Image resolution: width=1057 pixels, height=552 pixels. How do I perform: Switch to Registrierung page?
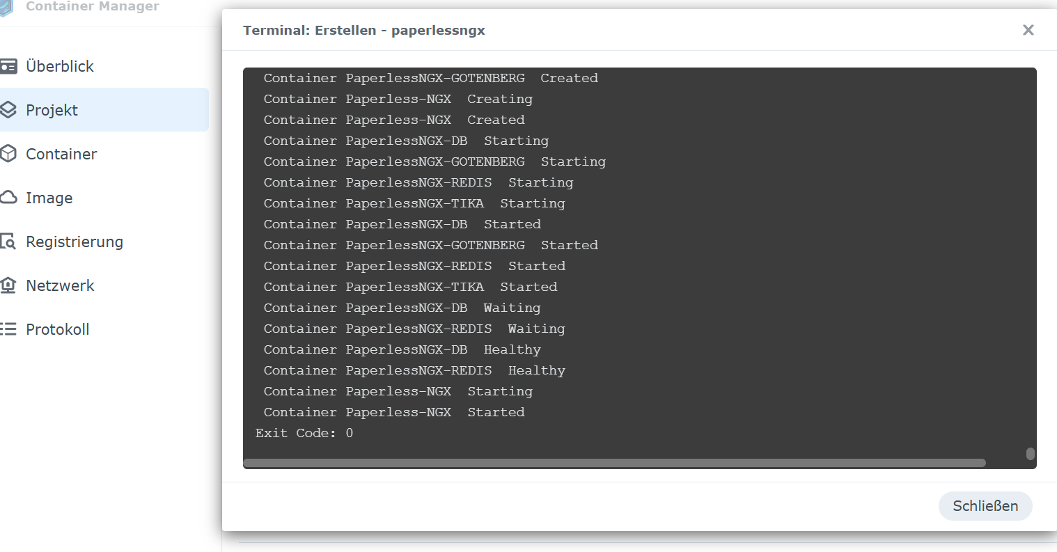pyautogui.click(x=75, y=242)
